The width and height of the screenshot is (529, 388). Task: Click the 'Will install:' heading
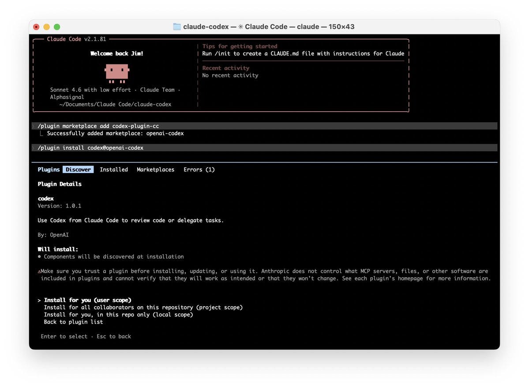(58, 249)
